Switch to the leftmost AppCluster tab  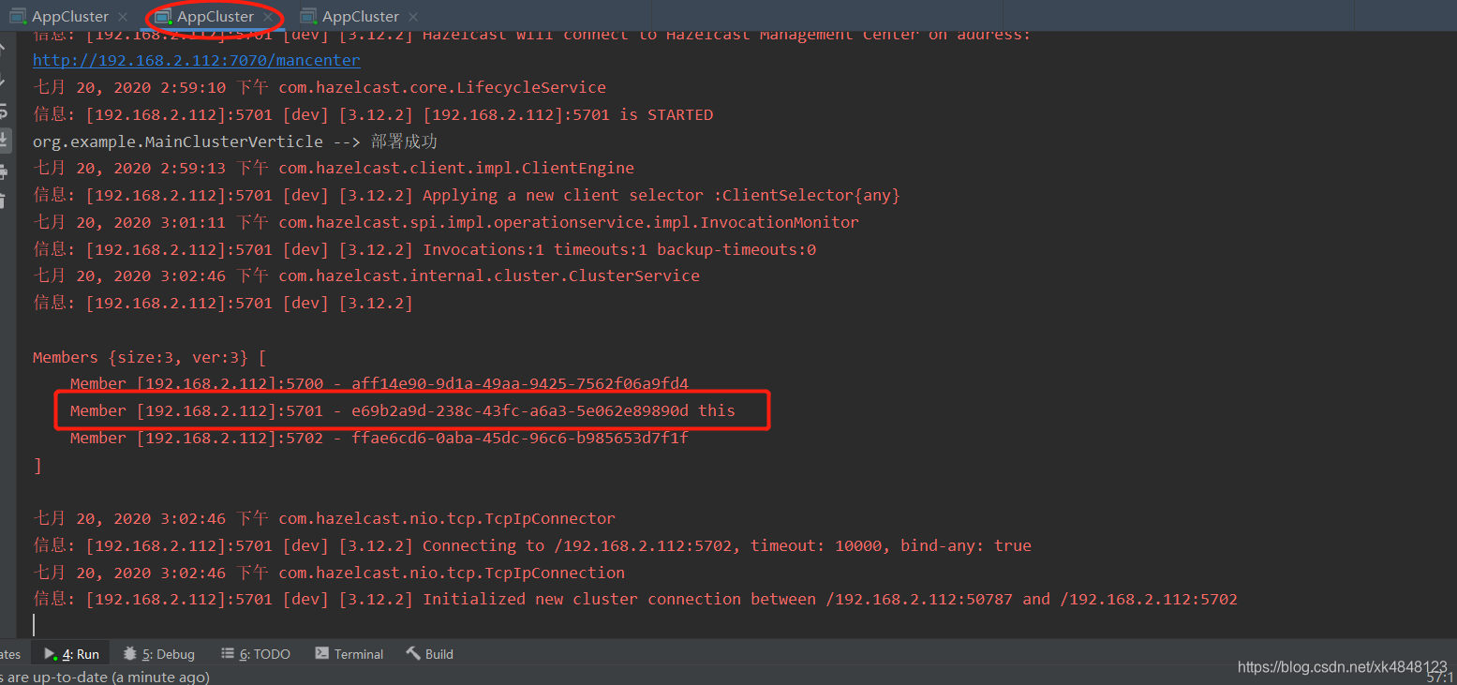click(x=60, y=17)
